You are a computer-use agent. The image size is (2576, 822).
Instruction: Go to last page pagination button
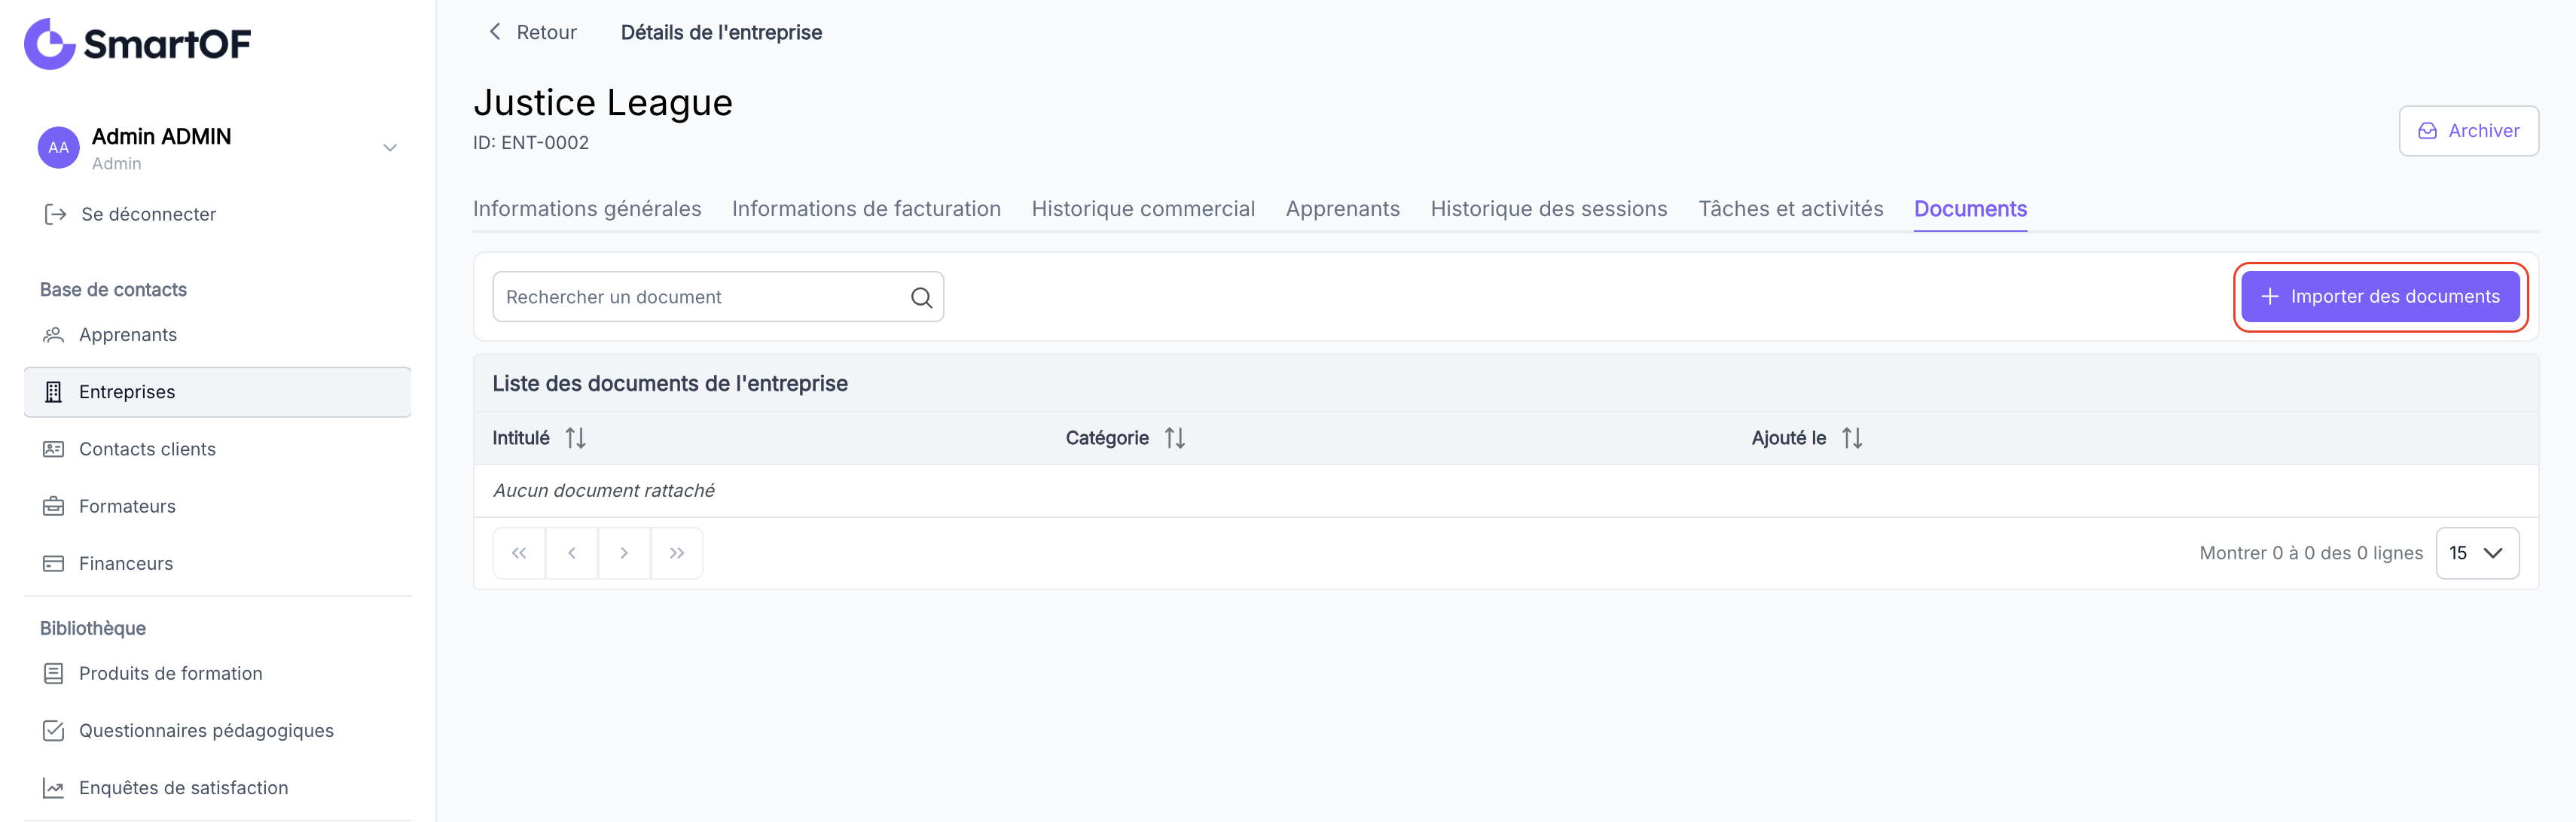pyautogui.click(x=677, y=553)
